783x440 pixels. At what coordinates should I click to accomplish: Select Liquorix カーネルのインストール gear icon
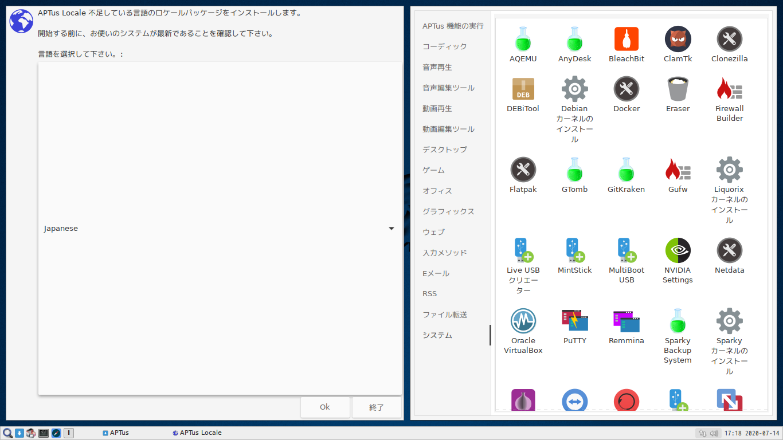[x=729, y=170]
